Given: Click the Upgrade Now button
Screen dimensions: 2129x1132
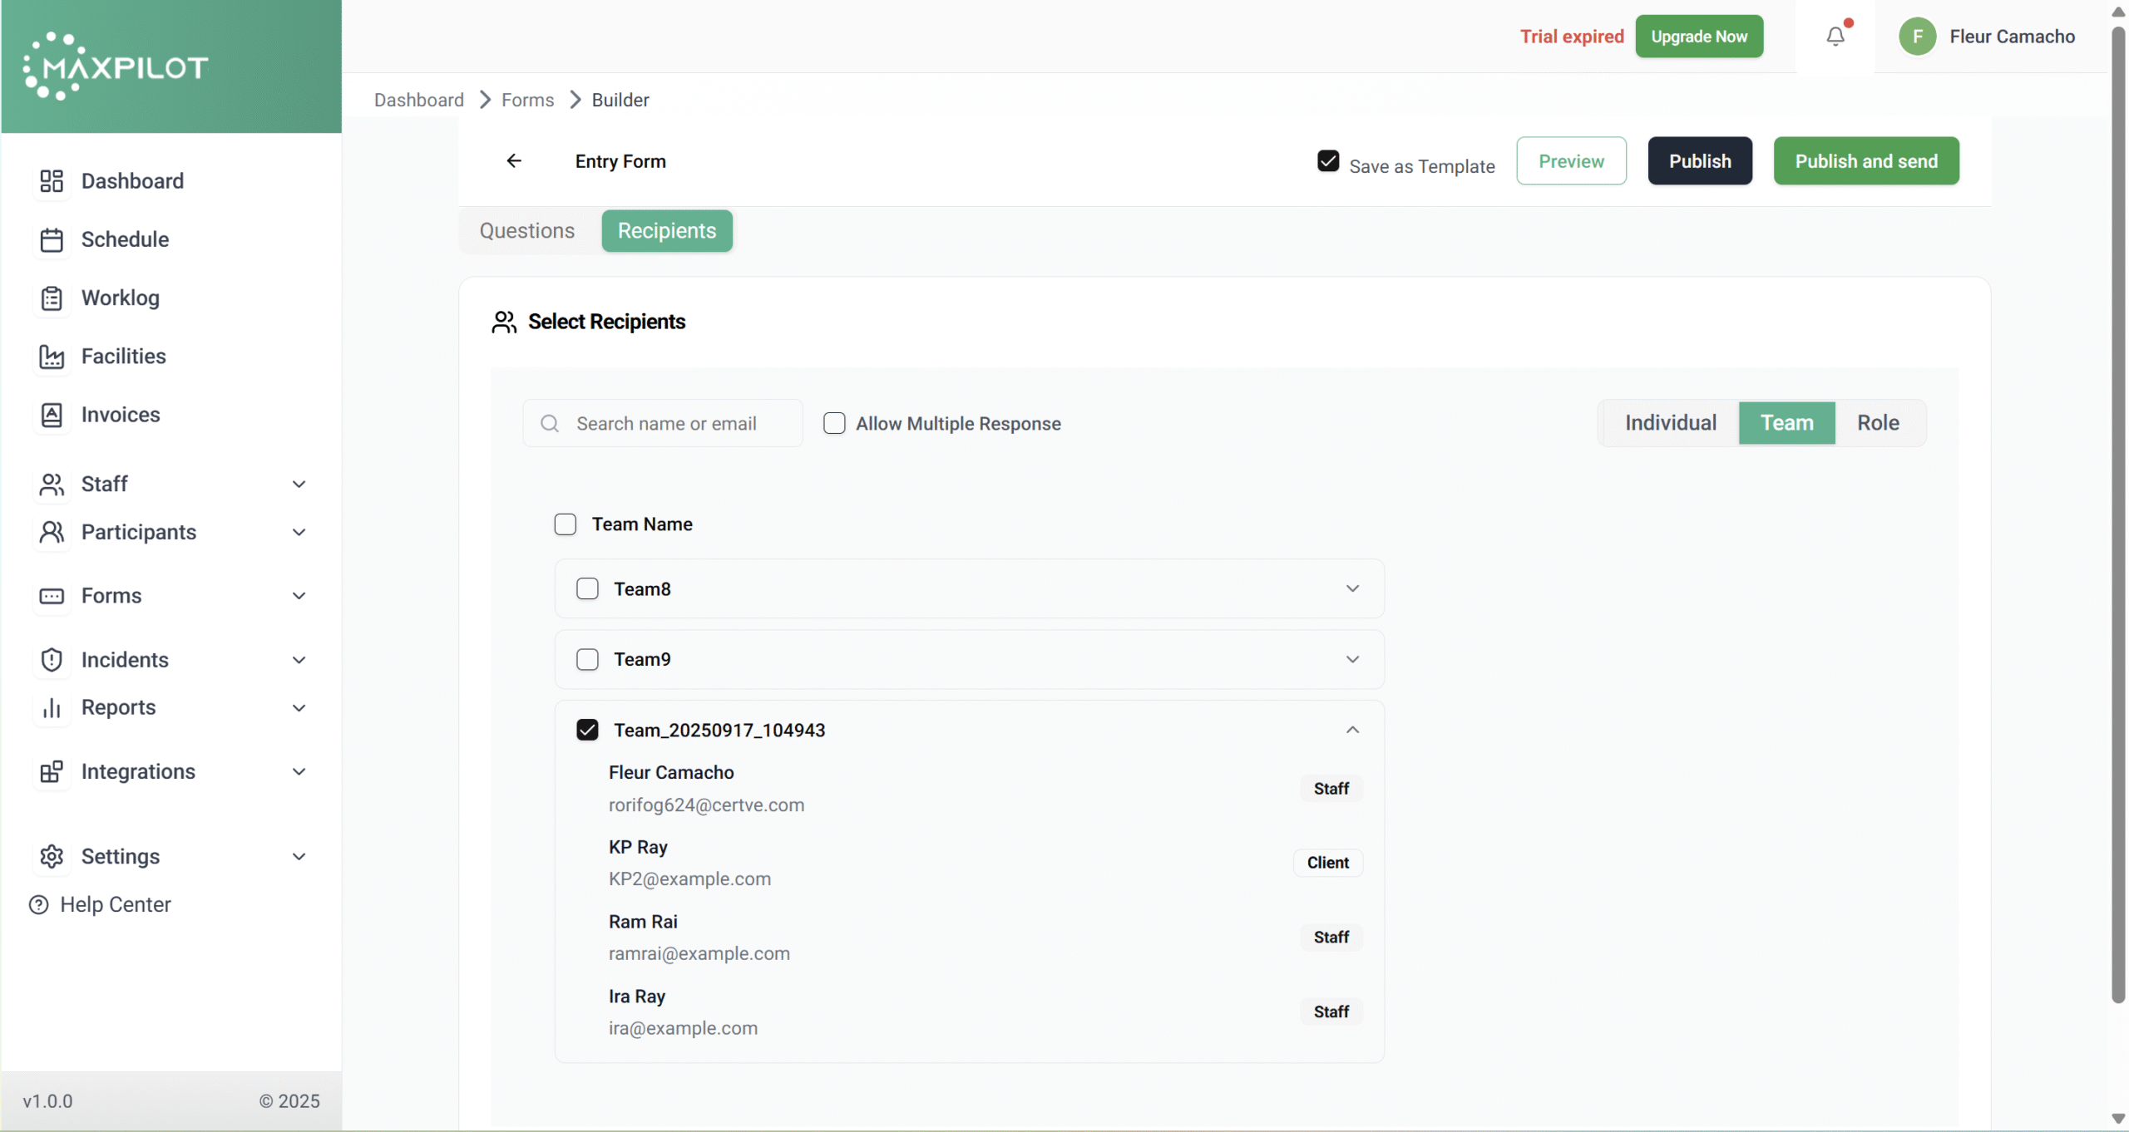Looking at the screenshot, I should (x=1698, y=37).
